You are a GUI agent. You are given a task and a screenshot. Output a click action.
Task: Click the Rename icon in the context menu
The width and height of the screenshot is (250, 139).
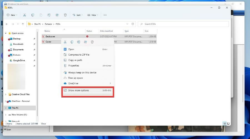(x=79, y=42)
